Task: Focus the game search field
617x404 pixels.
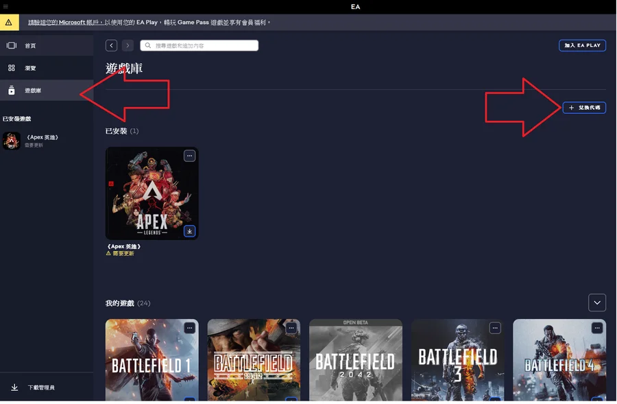Action: pyautogui.click(x=199, y=46)
